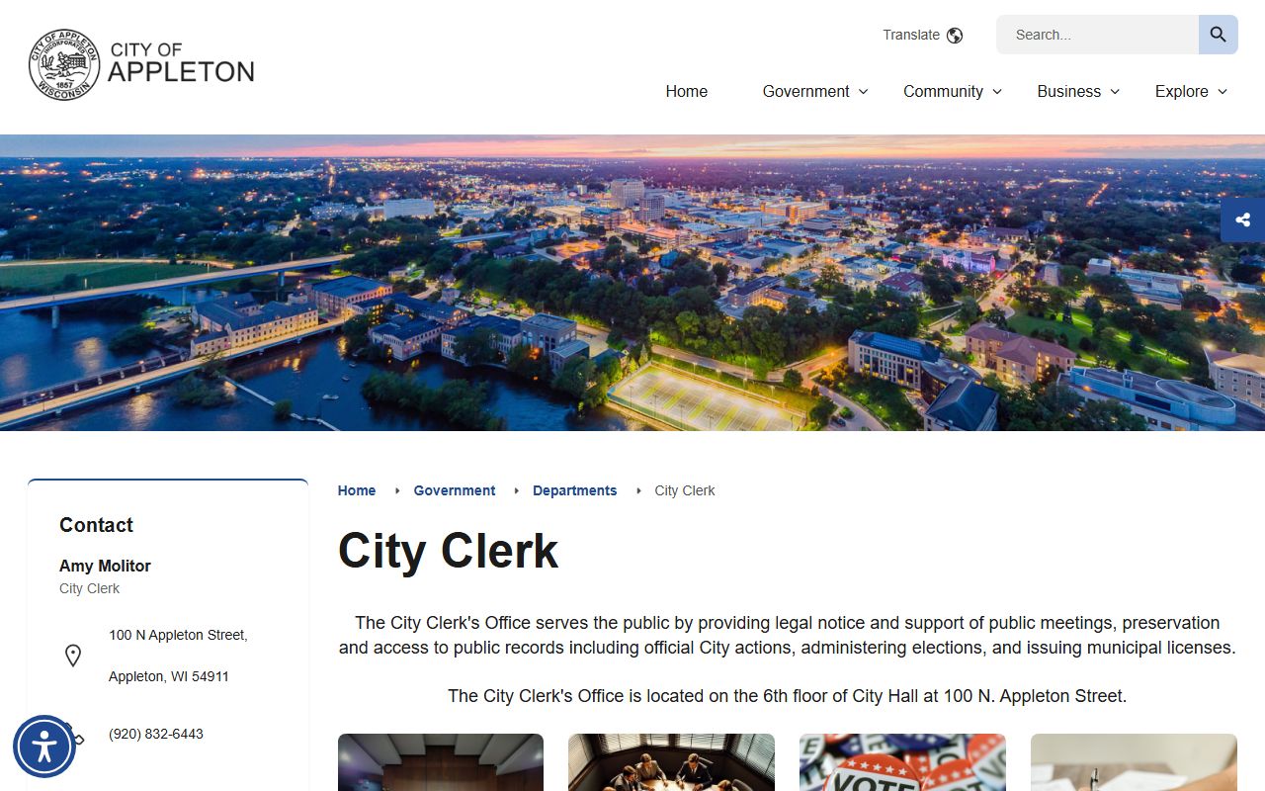Click the 'Contact' sidebar heading

96,525
